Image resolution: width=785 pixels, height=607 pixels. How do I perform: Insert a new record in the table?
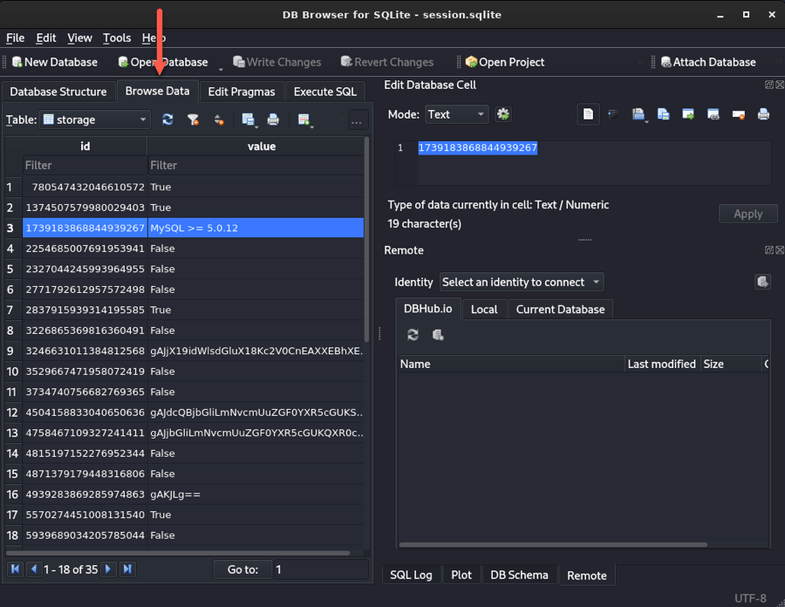tap(304, 119)
